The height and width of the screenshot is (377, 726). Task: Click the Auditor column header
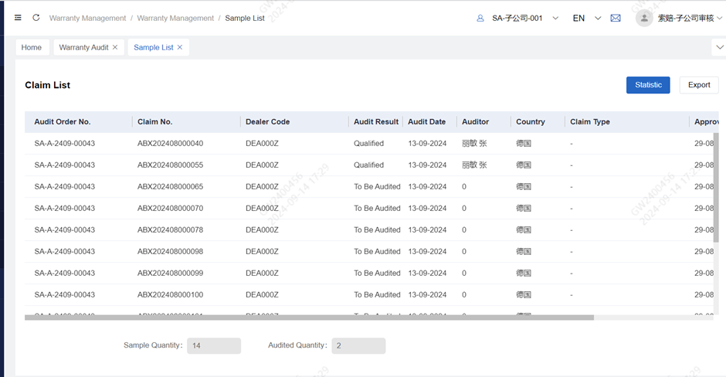[x=476, y=122]
